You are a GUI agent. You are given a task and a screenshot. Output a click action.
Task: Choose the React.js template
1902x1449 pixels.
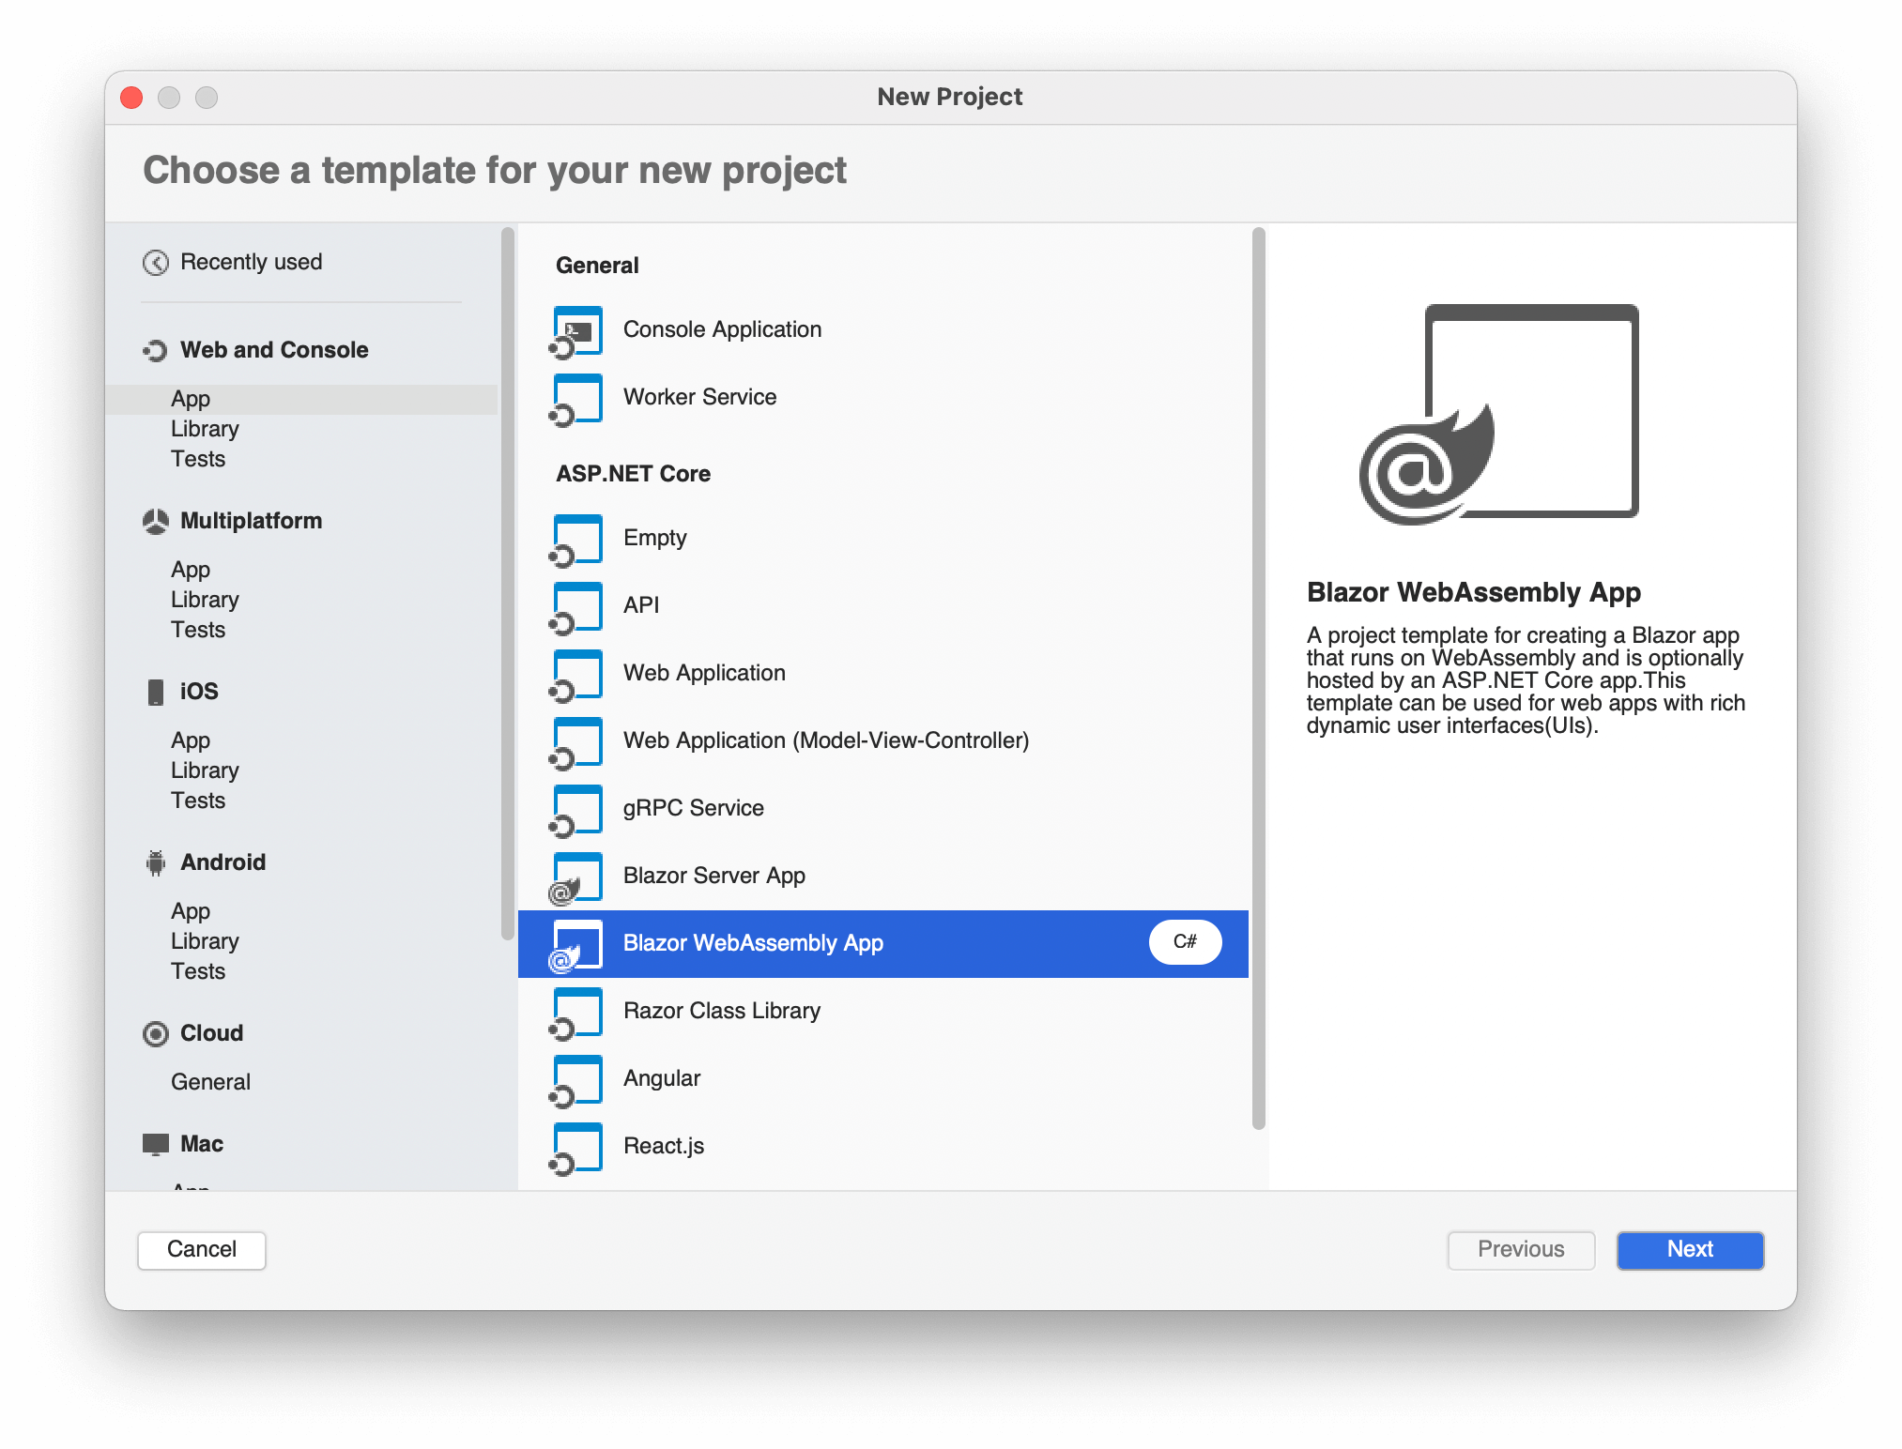[883, 1147]
